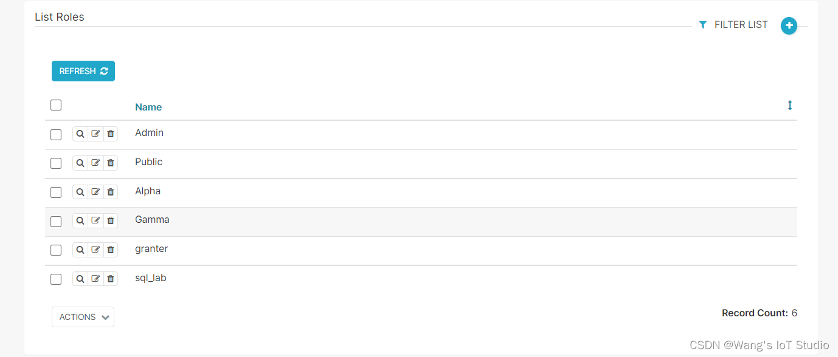Show details of the Public role

[80, 163]
